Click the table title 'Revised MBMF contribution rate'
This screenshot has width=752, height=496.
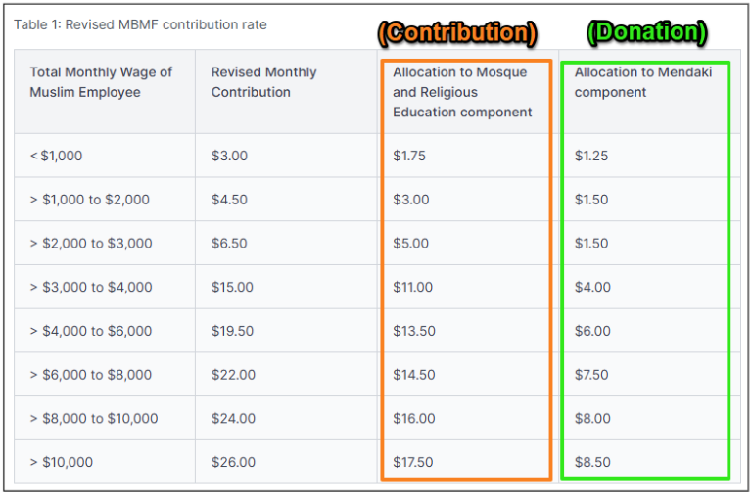[x=140, y=24]
